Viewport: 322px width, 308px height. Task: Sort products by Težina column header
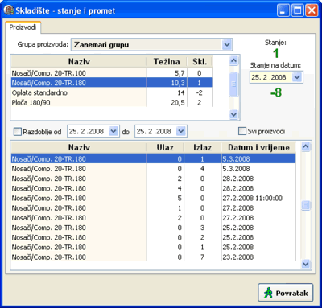pyautogui.click(x=167, y=61)
